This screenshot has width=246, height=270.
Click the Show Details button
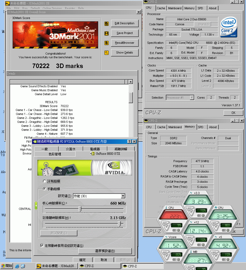point(124,52)
